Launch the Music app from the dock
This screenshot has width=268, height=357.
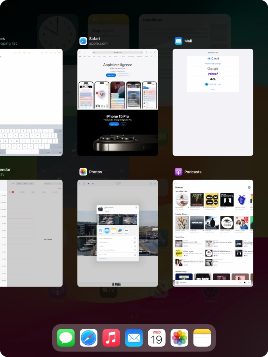click(x=111, y=338)
